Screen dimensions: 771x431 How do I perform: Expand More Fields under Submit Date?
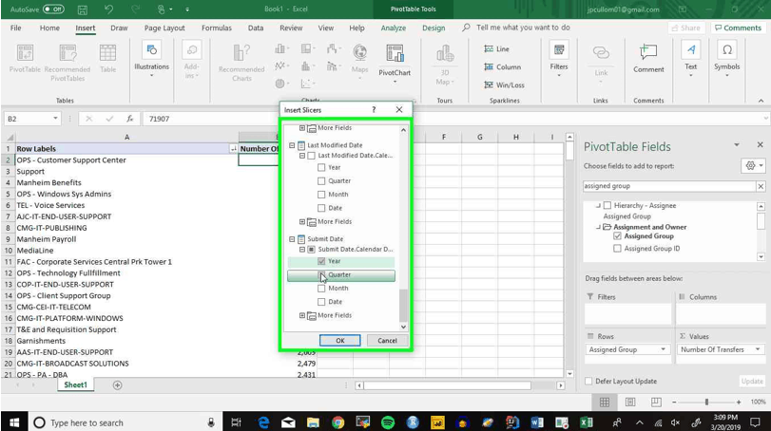[302, 315]
